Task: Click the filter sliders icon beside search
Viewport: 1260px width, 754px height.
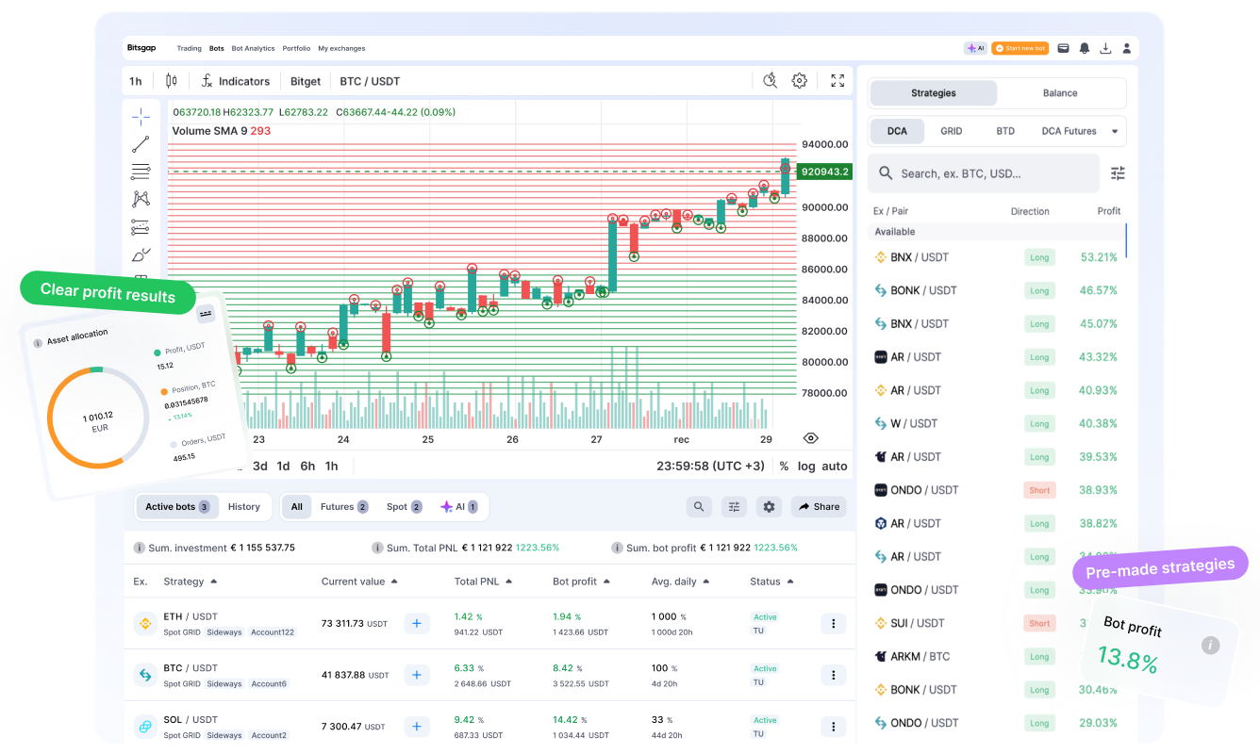Action: click(1118, 173)
